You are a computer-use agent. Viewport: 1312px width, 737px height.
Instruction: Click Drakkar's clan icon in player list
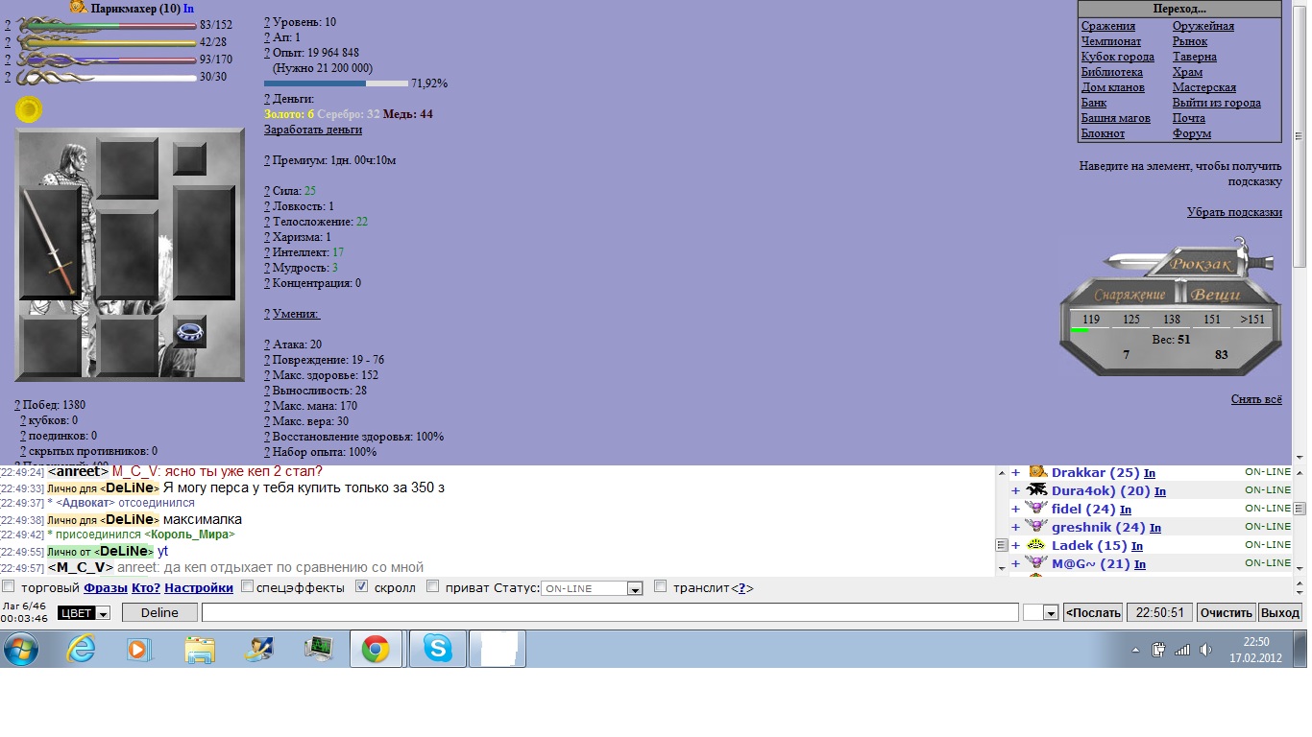click(x=1037, y=472)
